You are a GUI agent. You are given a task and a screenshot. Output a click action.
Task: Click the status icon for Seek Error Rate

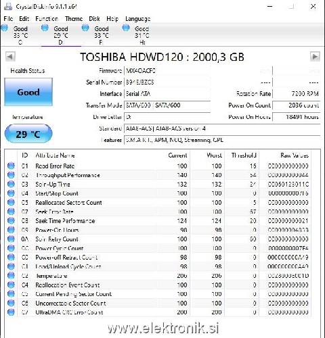(x=11, y=212)
